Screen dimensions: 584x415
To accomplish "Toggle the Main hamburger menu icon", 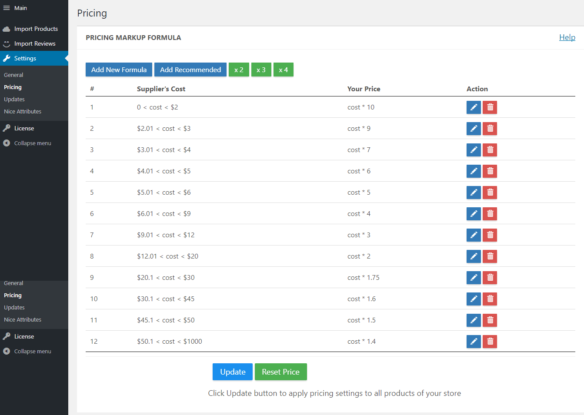I will [x=7, y=8].
